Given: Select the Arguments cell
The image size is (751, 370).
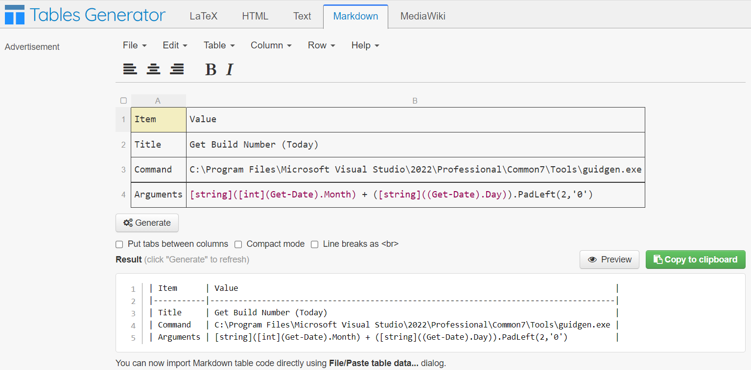Looking at the screenshot, I should (x=159, y=195).
